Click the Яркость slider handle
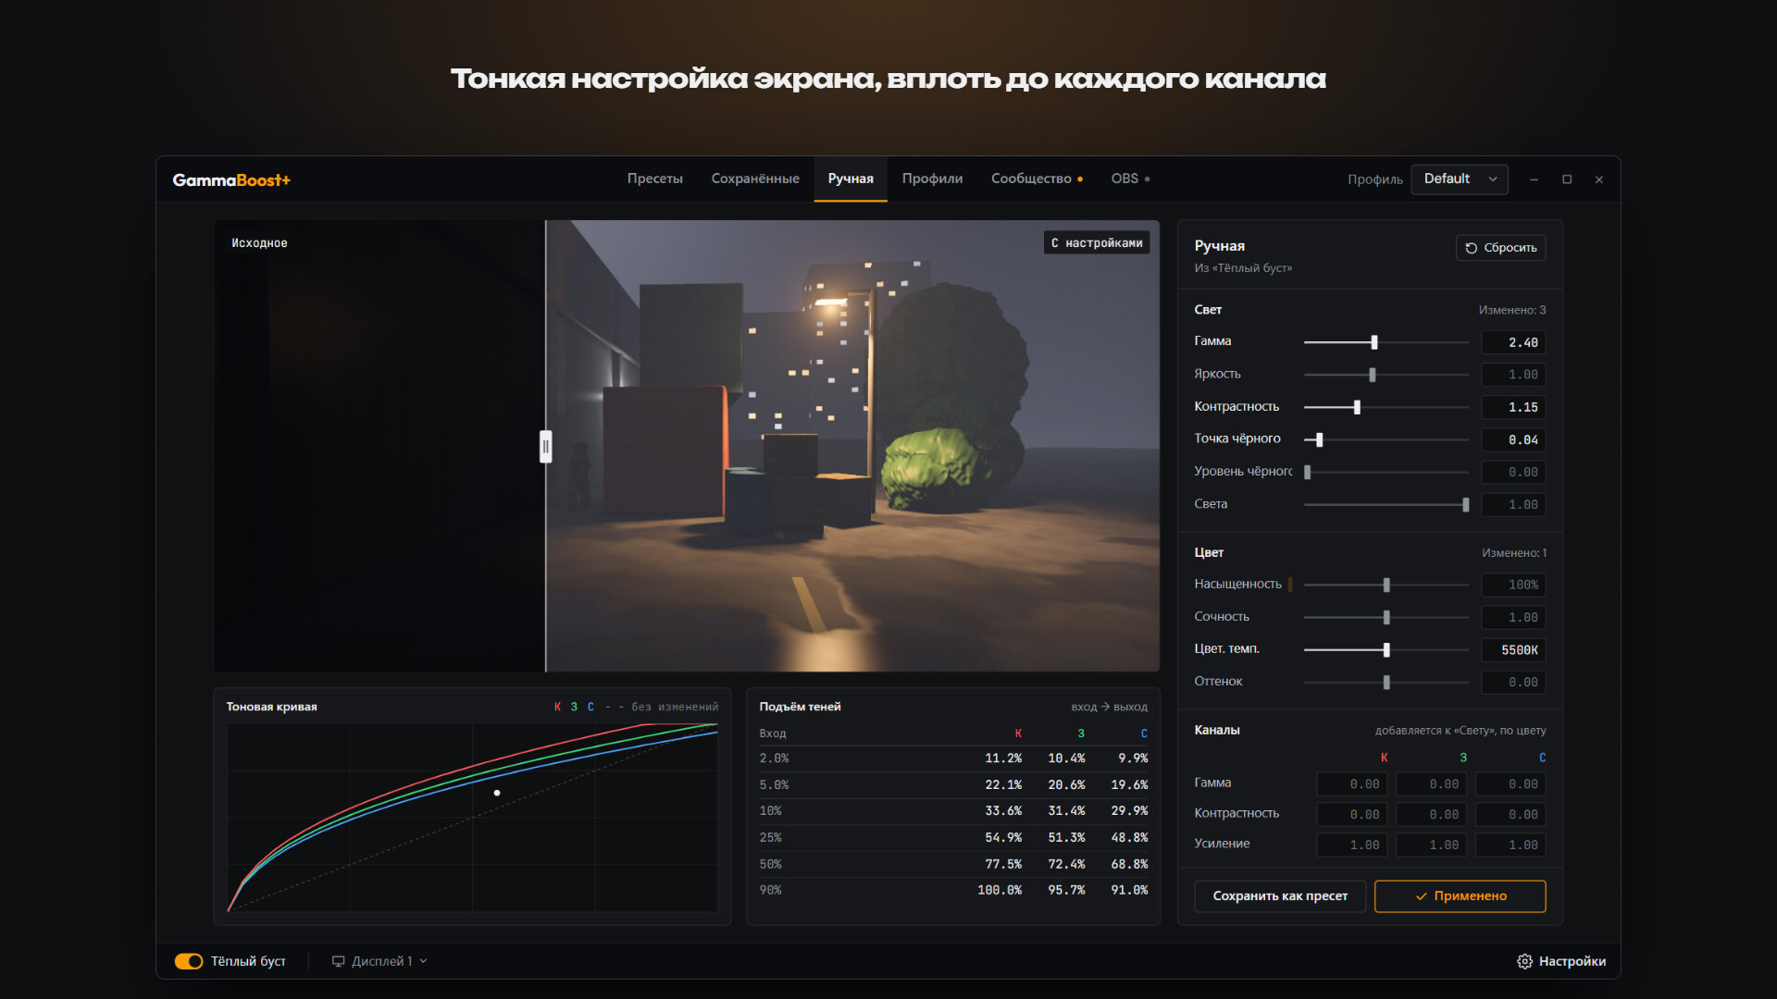 [x=1373, y=375]
